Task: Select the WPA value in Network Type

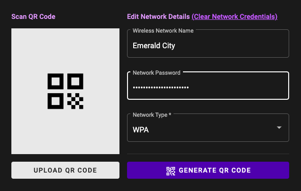Action: 141,129
